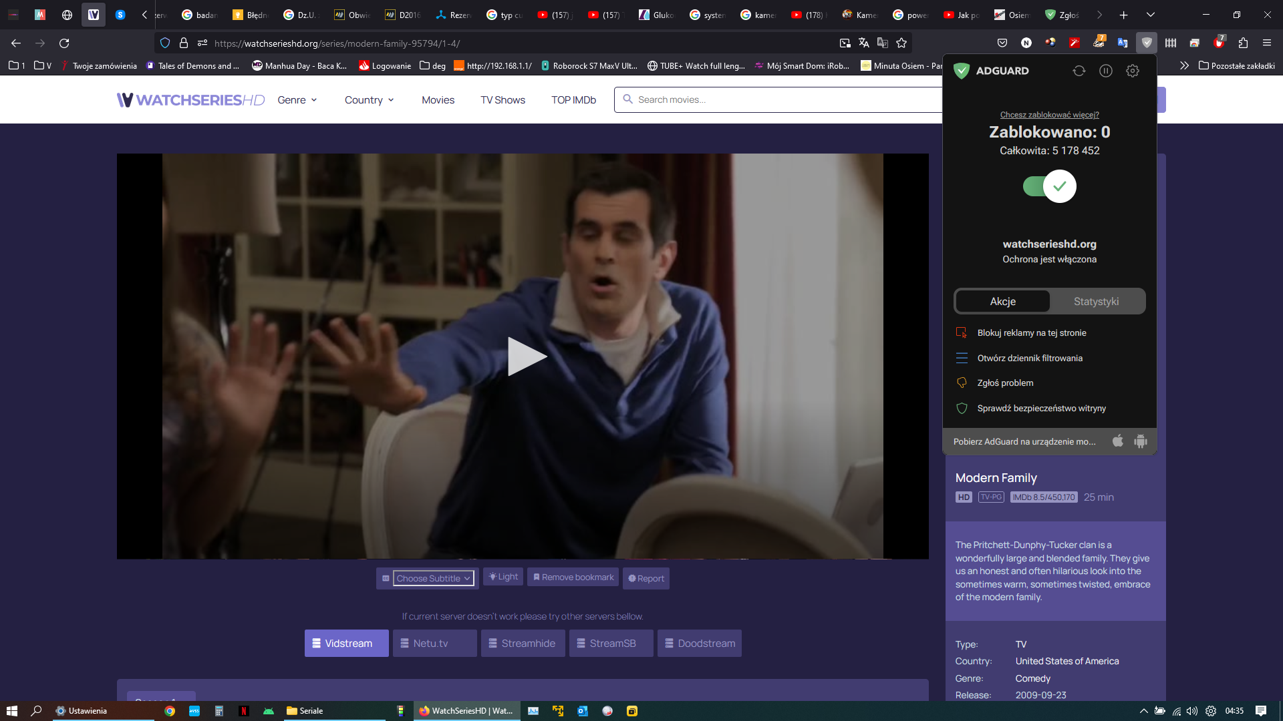The width and height of the screenshot is (1283, 721).
Task: Bookmark page with the star icon
Action: [x=901, y=43]
